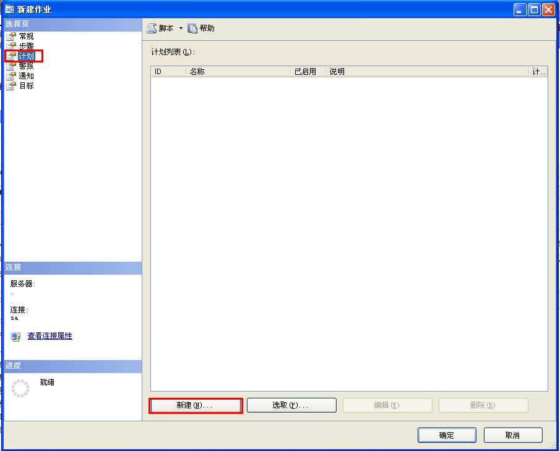
Task: Open the 查看连接属性 link
Action: [50, 336]
